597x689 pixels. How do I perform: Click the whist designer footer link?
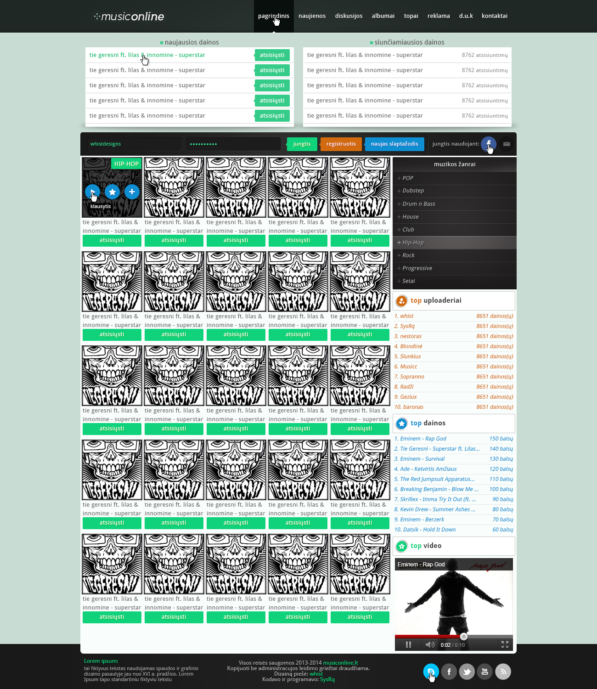(x=316, y=674)
